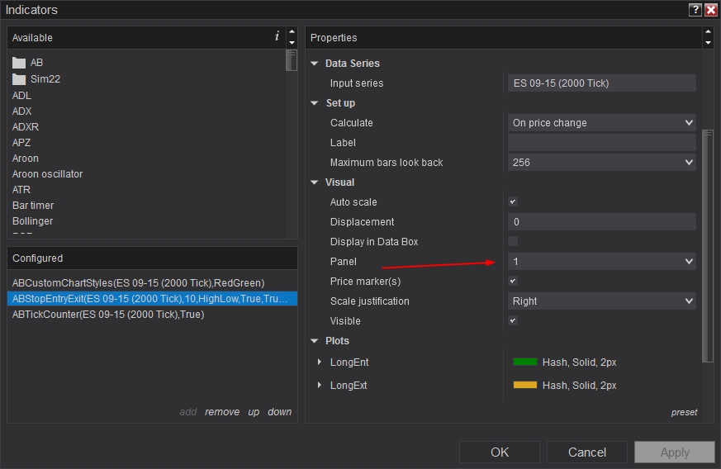Select ABTickCounter in Configured list
The width and height of the screenshot is (721, 469).
pyautogui.click(x=108, y=315)
